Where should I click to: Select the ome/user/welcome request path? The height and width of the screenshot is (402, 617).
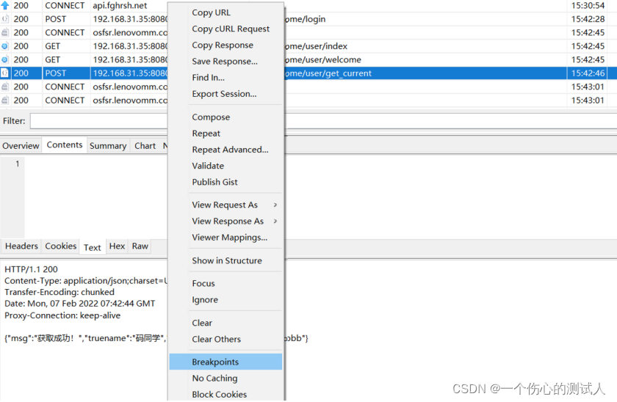coord(323,59)
